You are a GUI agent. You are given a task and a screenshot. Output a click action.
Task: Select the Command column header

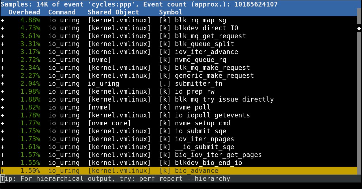pos(62,12)
